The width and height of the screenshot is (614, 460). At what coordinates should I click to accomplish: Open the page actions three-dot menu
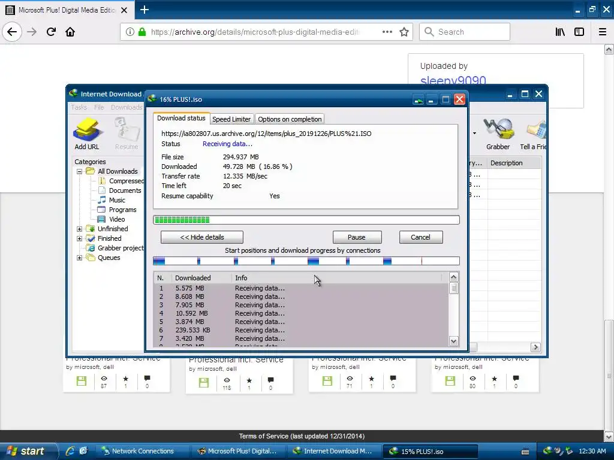(x=387, y=32)
